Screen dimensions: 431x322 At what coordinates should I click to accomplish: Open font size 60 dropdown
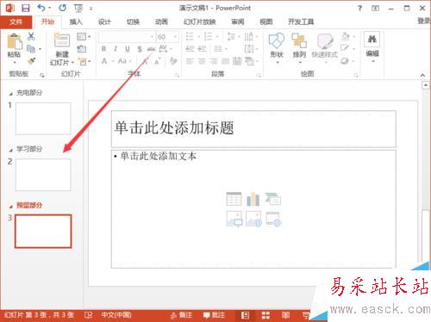(175, 37)
